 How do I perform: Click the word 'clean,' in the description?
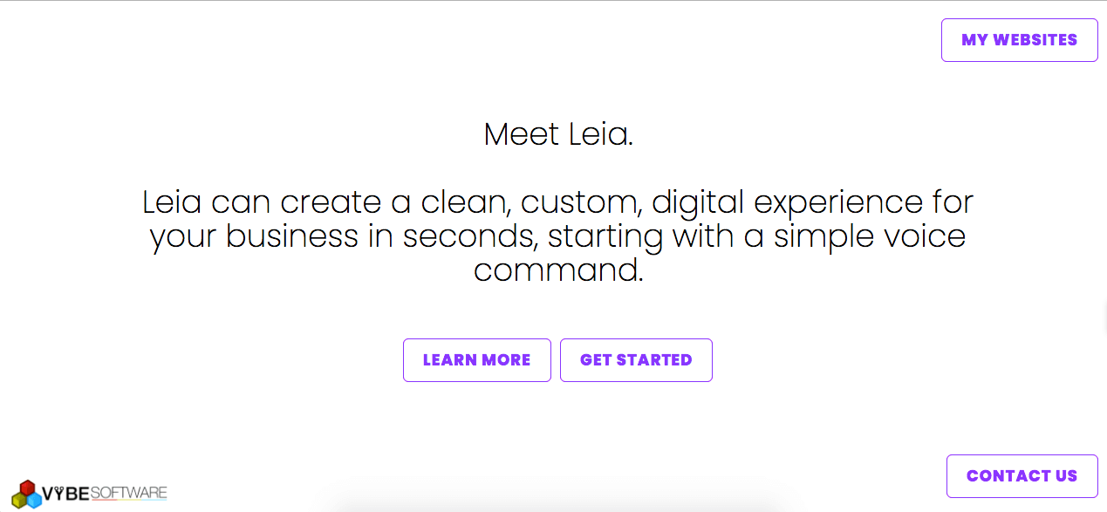click(467, 202)
